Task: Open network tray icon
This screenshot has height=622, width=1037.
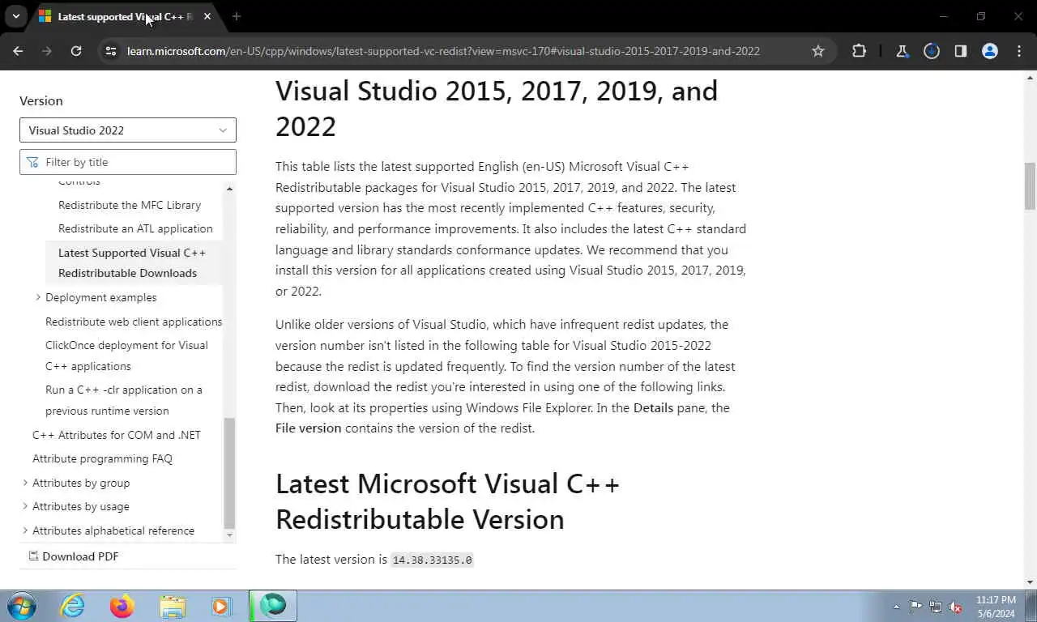Action: (936, 607)
